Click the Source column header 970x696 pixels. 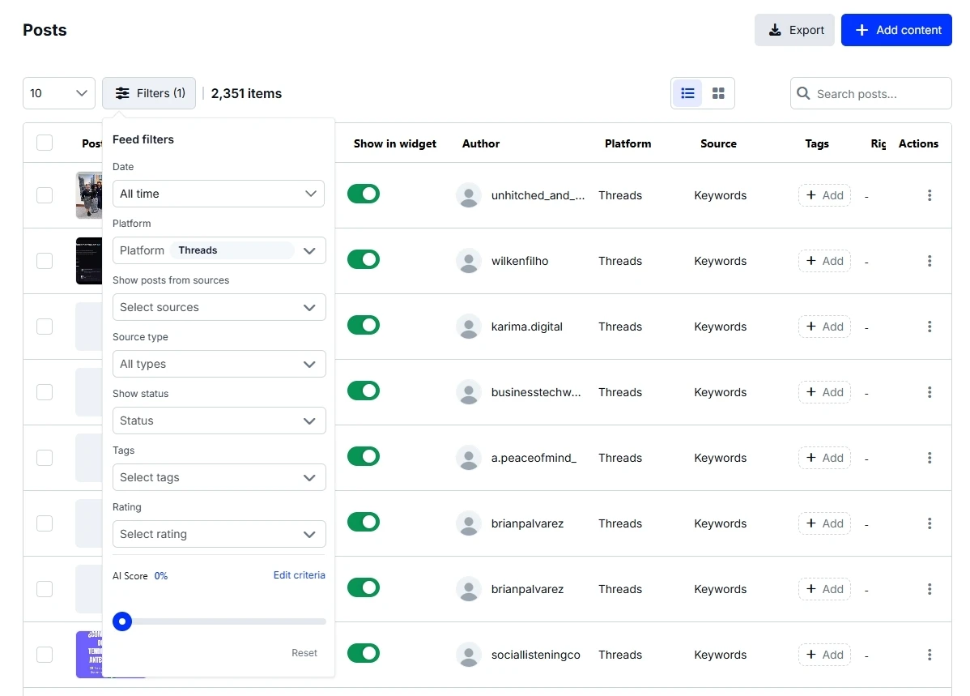coord(718,143)
